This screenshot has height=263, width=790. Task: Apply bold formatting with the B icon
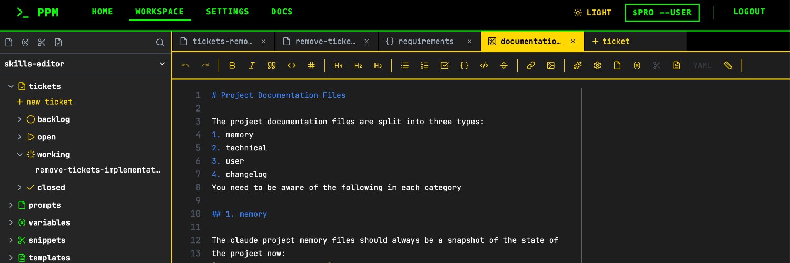[x=232, y=66]
